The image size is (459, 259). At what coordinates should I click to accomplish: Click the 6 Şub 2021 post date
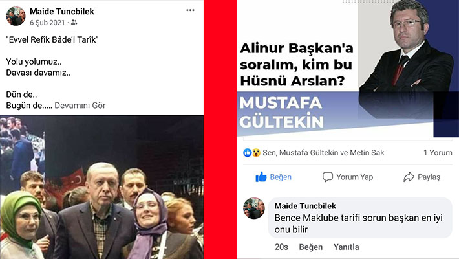47,23
